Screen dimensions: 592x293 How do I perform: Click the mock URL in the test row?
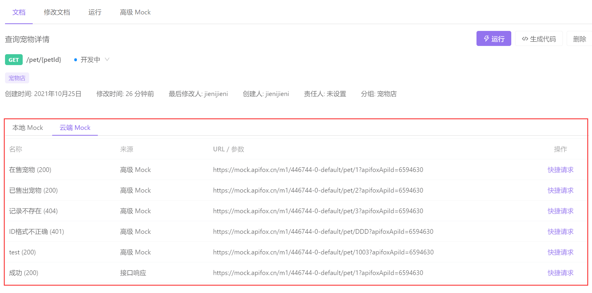tap(323, 252)
